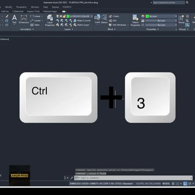Open the Insert block tool

(x=97, y=19)
